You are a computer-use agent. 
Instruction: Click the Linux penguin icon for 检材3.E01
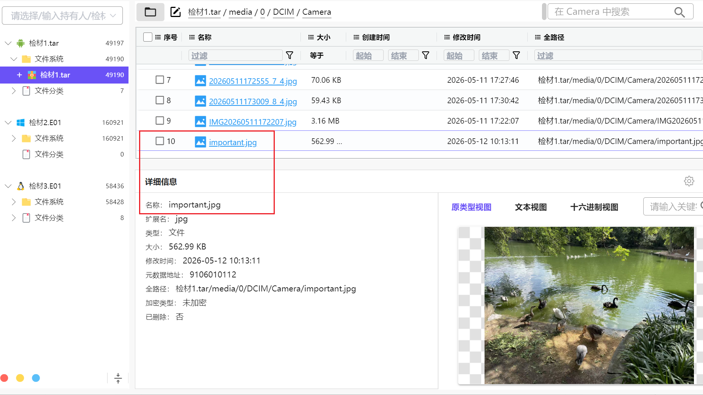21,186
